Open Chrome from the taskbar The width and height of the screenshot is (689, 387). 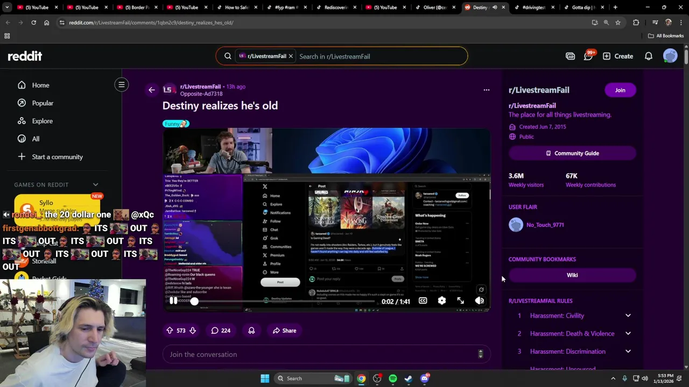coord(361,378)
